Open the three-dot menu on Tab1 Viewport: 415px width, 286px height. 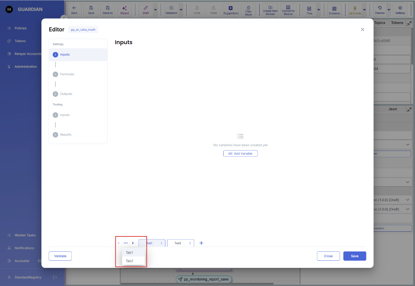(x=161, y=243)
